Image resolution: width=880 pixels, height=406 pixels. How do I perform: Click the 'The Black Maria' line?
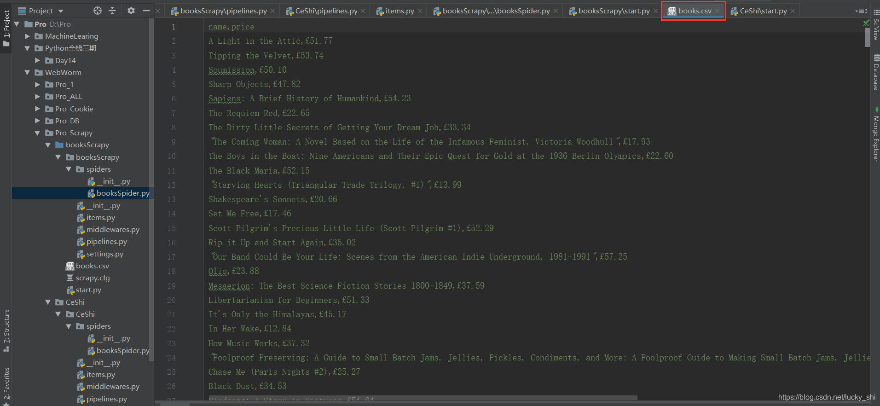click(x=259, y=171)
